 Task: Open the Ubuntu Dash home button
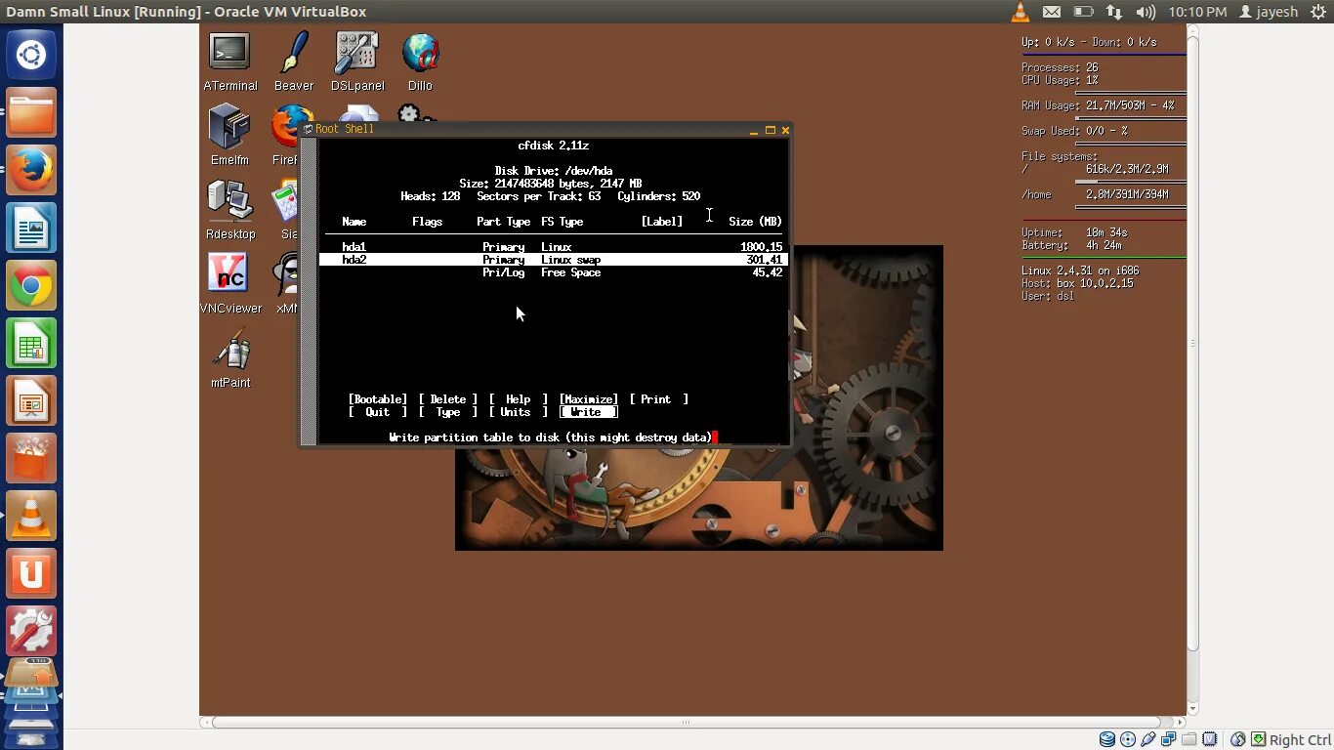(31, 55)
